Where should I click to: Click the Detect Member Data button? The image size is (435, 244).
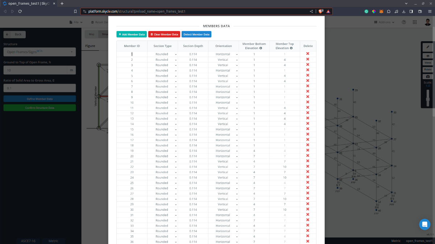tap(196, 34)
